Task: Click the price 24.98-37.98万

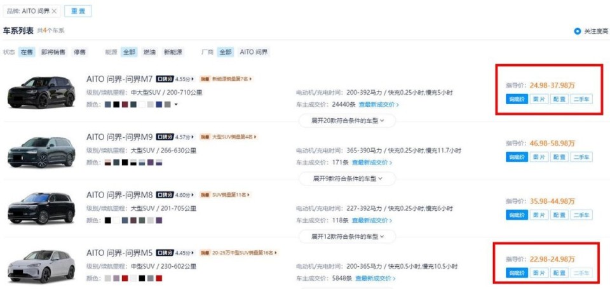Action: 552,85
